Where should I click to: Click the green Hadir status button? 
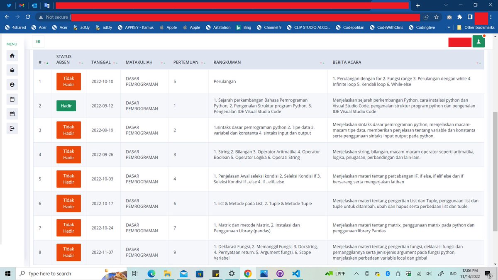click(66, 106)
